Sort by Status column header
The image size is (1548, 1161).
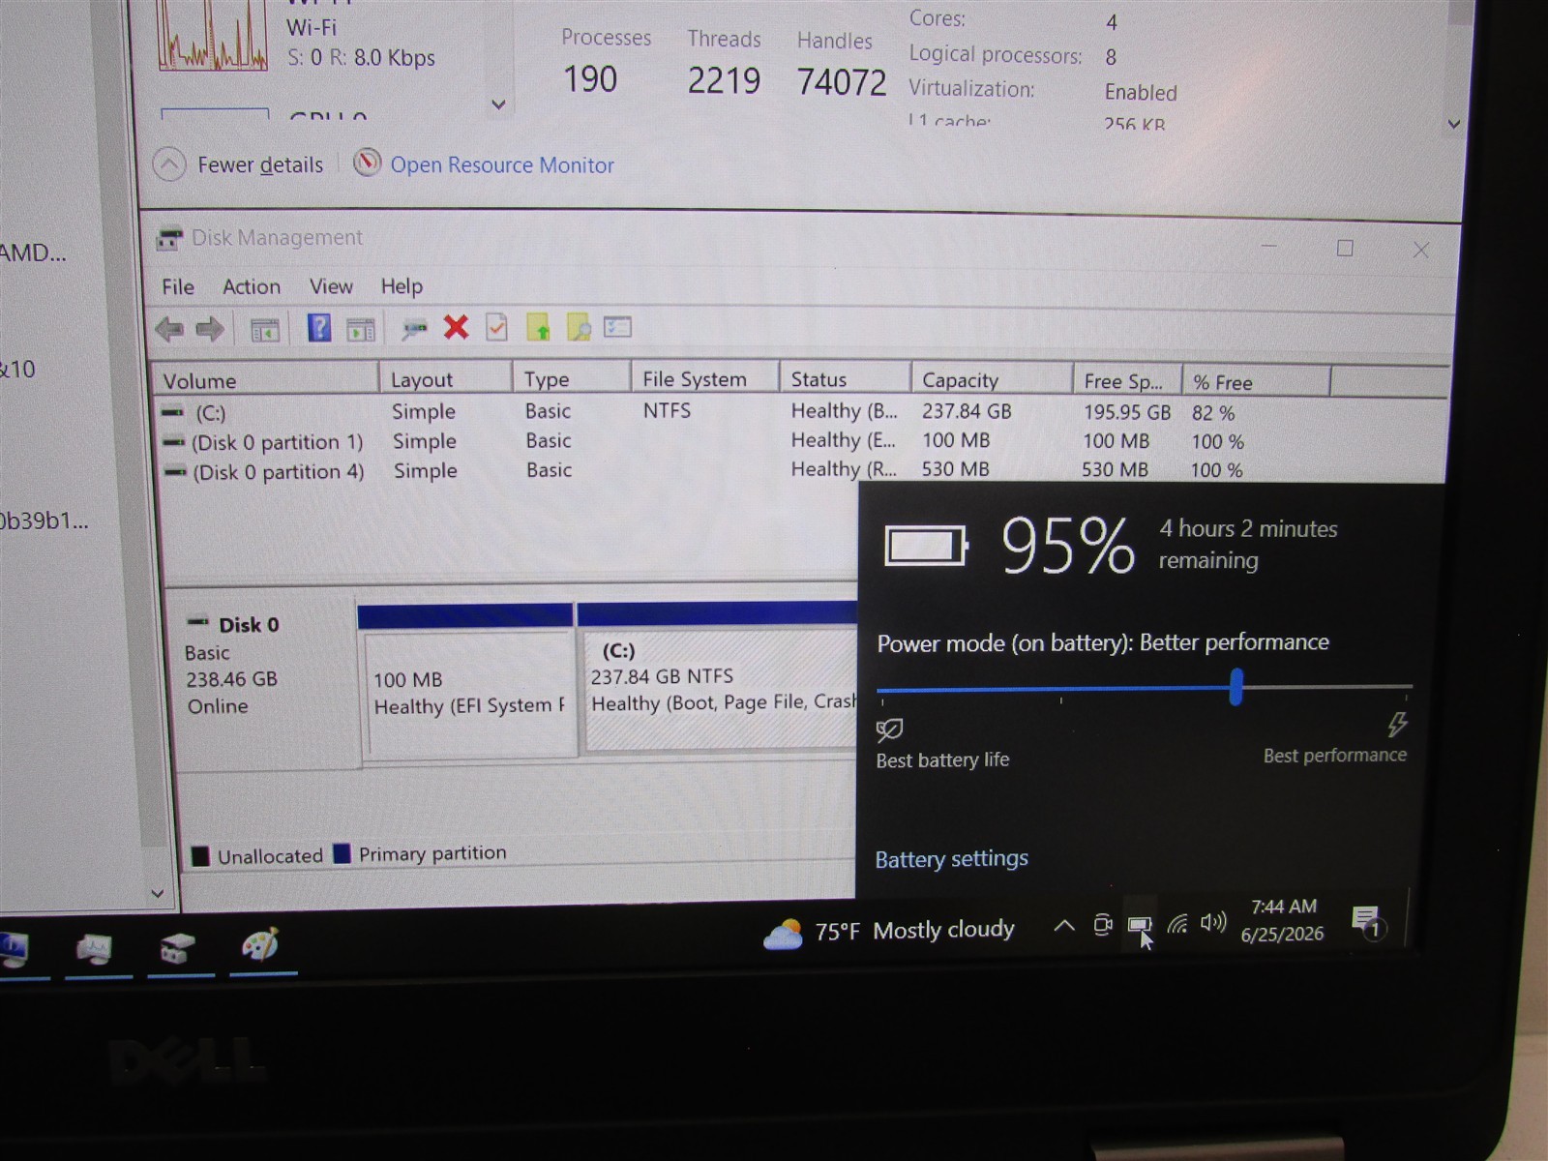[845, 379]
